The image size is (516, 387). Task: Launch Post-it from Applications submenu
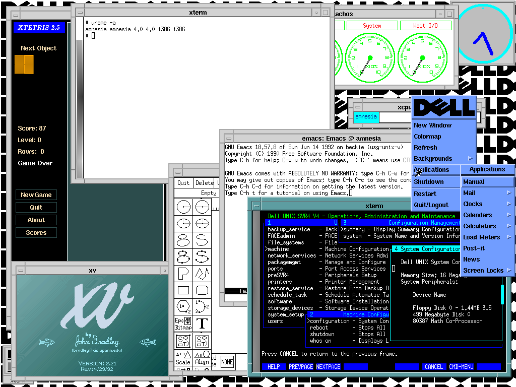coord(488,248)
